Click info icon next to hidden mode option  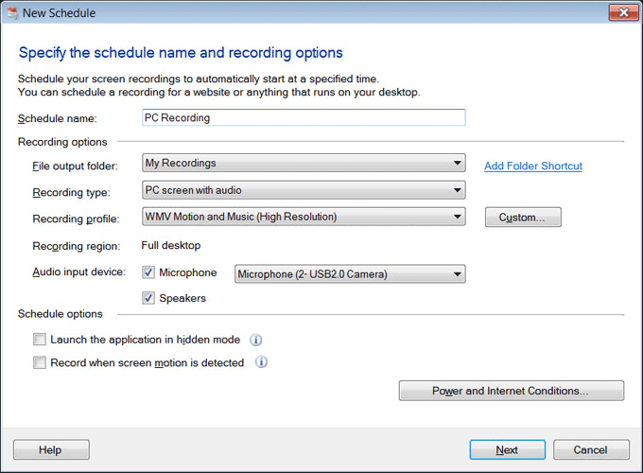coord(255,340)
